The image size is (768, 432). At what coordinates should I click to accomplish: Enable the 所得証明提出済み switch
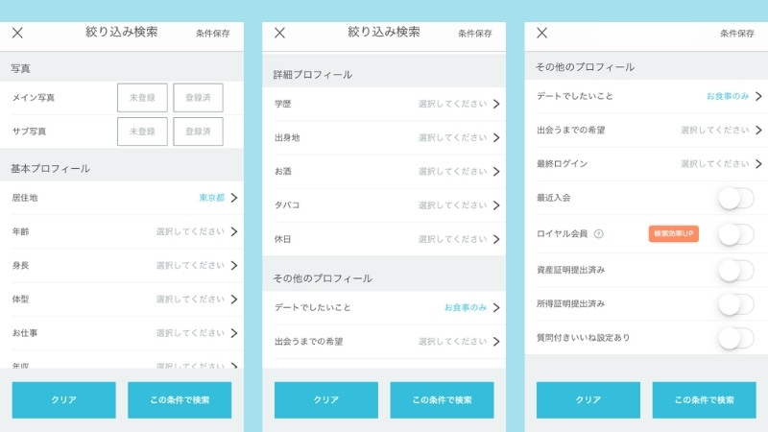(x=734, y=304)
